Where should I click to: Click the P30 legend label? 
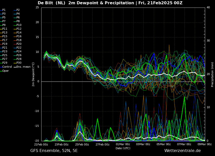[18, 63]
